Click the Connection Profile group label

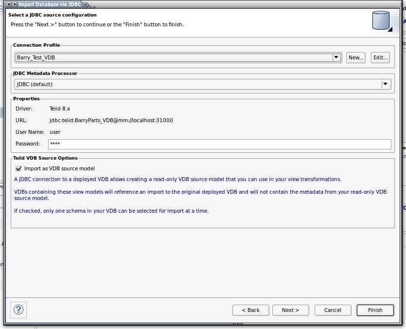click(x=36, y=45)
